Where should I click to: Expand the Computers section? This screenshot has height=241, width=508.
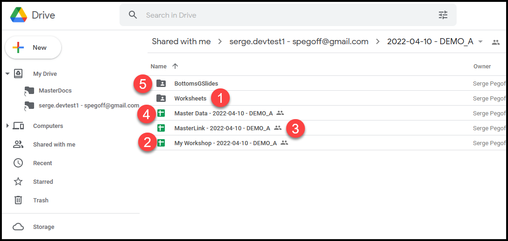pos(7,126)
